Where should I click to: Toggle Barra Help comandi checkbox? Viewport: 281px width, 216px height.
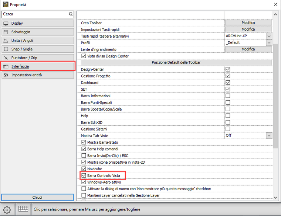point(84,149)
